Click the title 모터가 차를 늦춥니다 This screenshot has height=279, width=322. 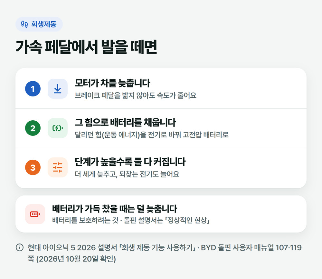(112, 83)
